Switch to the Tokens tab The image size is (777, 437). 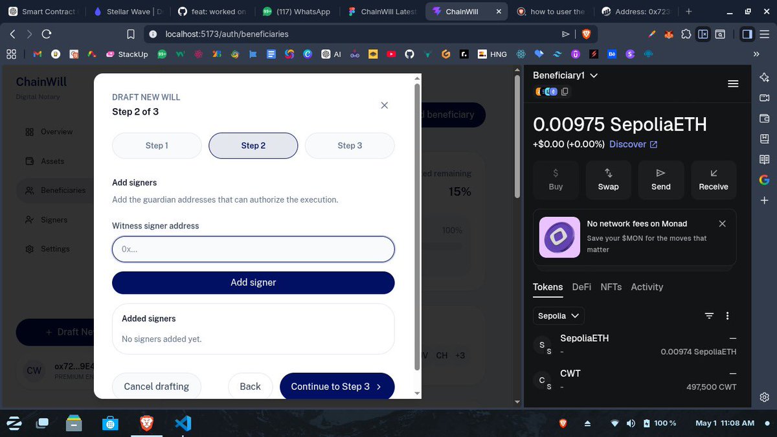click(548, 287)
